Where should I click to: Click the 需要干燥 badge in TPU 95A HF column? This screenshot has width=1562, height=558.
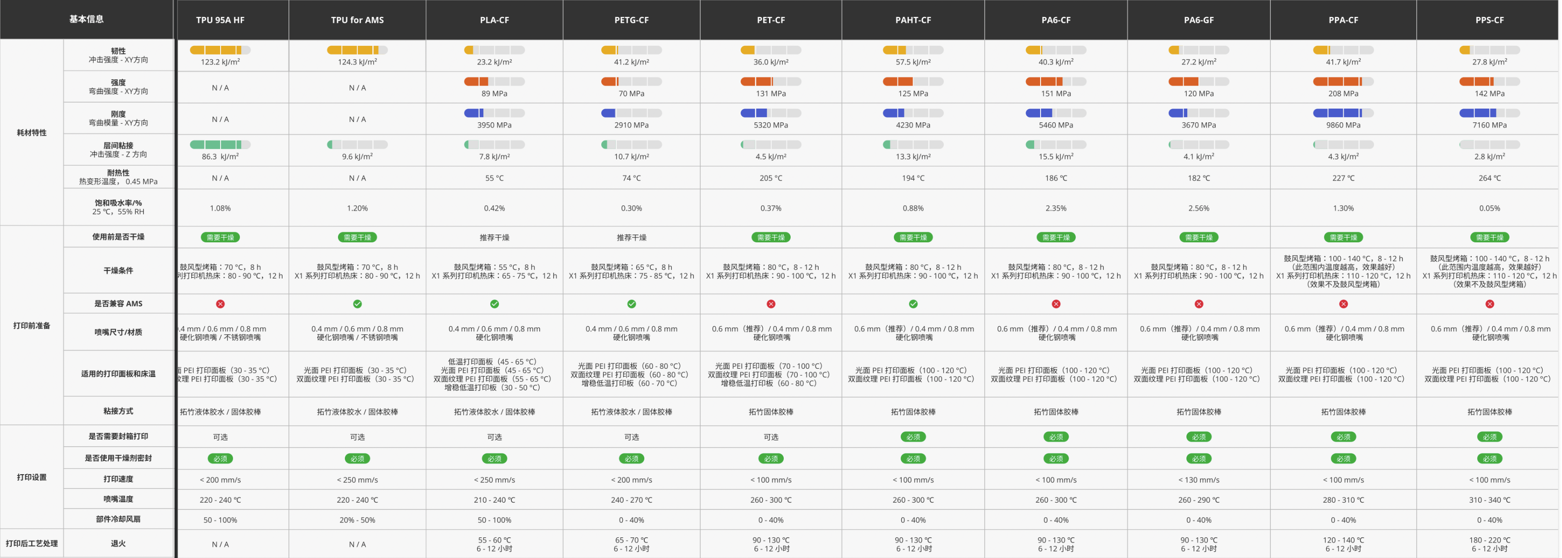pyautogui.click(x=220, y=237)
